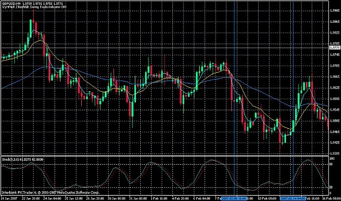Click the 22 Jan 20:00 time axis label
This screenshot has height=201, width=341.
(x=31, y=198)
